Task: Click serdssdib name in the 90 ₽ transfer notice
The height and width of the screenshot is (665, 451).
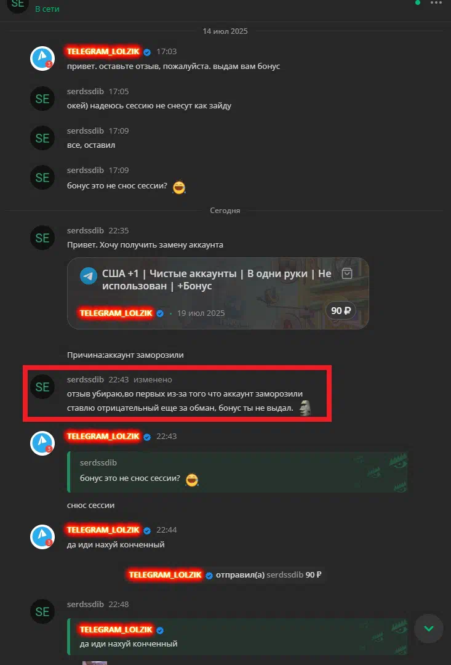Action: [285, 575]
